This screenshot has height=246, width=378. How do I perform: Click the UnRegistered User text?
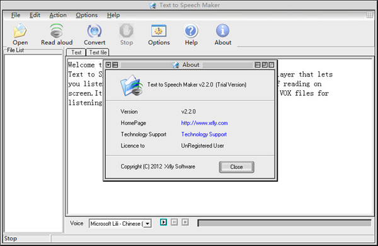coord(202,146)
